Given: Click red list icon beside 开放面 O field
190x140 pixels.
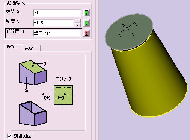Looking at the screenshot, I should coord(86,33).
